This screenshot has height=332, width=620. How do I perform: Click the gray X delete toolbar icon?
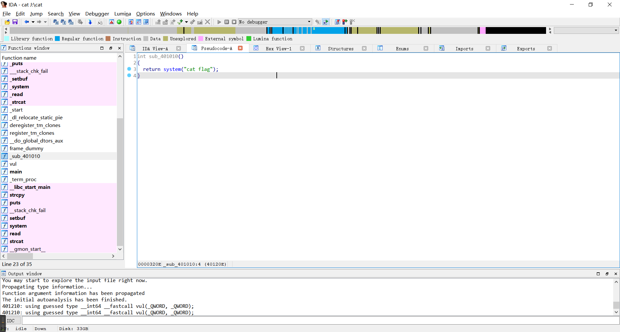point(208,22)
